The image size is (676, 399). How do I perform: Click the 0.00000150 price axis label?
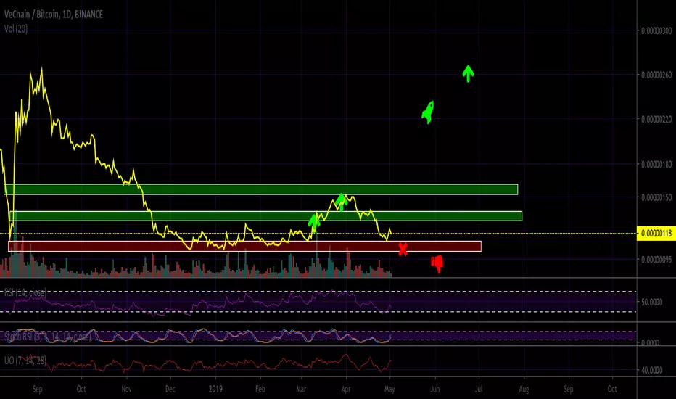coord(656,197)
